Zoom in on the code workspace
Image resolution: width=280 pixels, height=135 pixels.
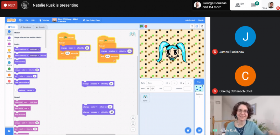click(133, 118)
